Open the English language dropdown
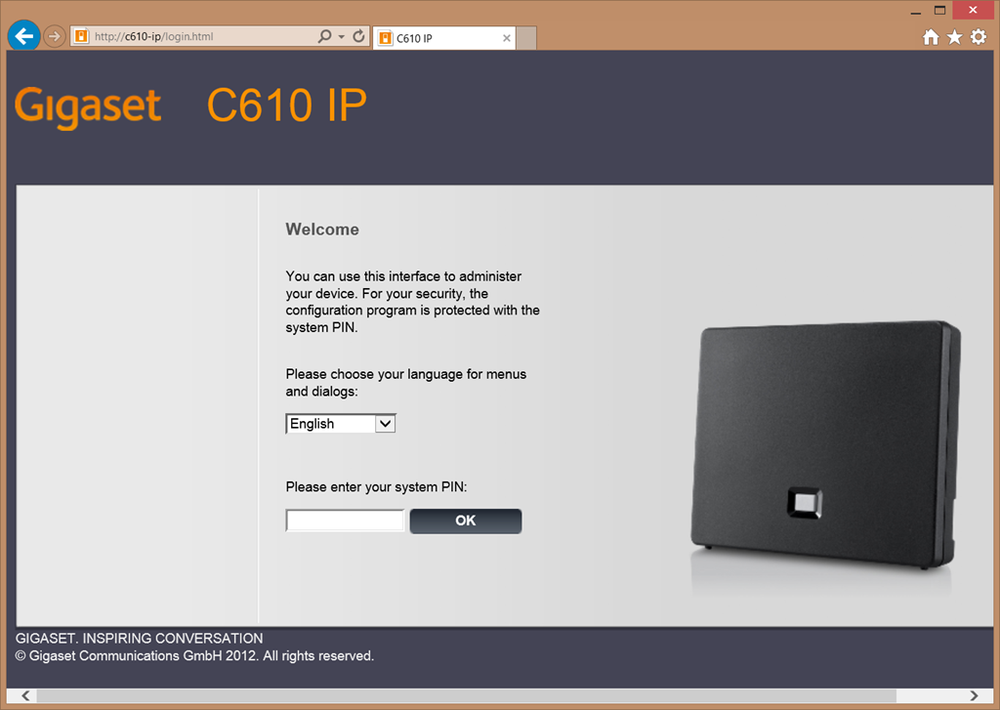The width and height of the screenshot is (1000, 710). [341, 424]
